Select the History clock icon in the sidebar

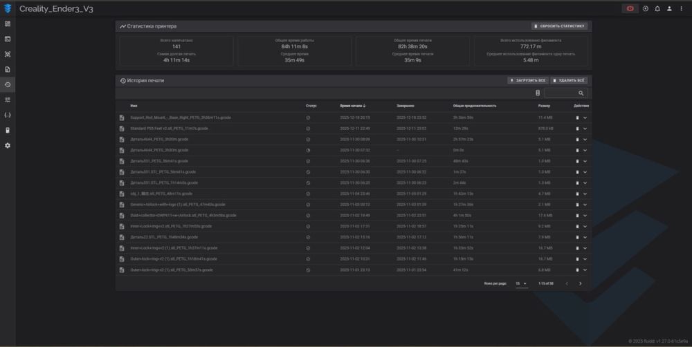click(x=8, y=84)
